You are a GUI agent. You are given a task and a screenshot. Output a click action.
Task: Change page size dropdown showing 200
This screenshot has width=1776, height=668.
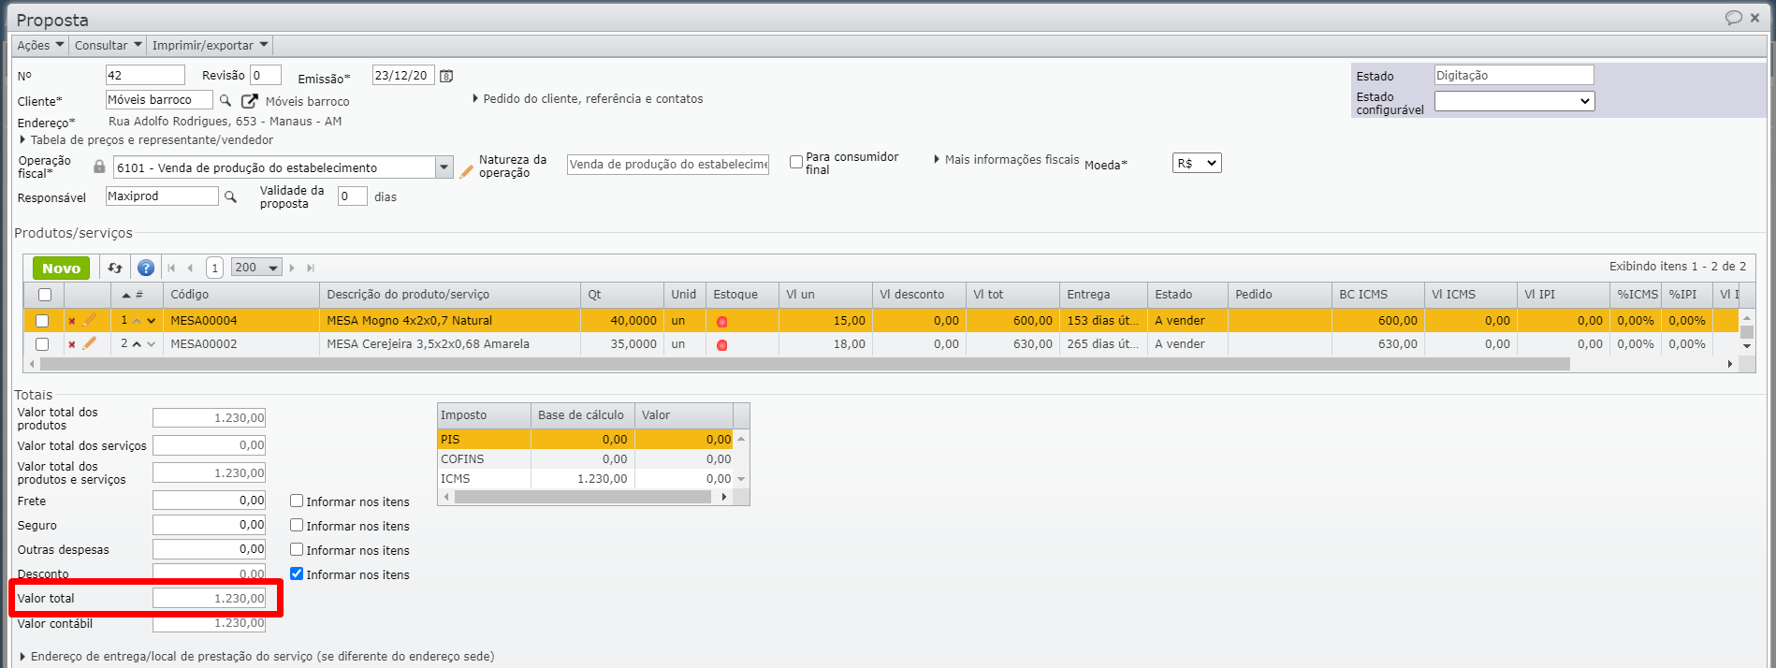[256, 268]
